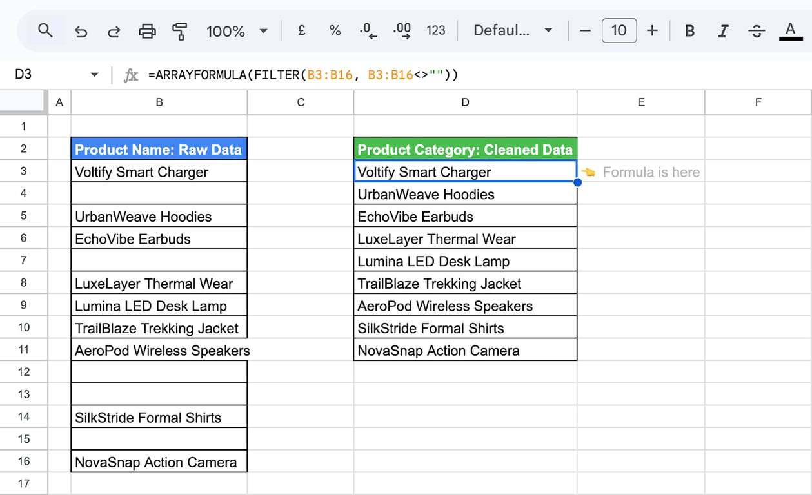The image size is (812, 495).
Task: Select 'Voltify Smart Charger' in column B
Action: pyautogui.click(x=159, y=171)
